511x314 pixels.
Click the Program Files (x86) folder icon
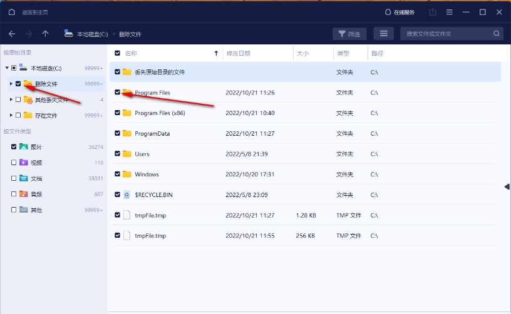126,113
